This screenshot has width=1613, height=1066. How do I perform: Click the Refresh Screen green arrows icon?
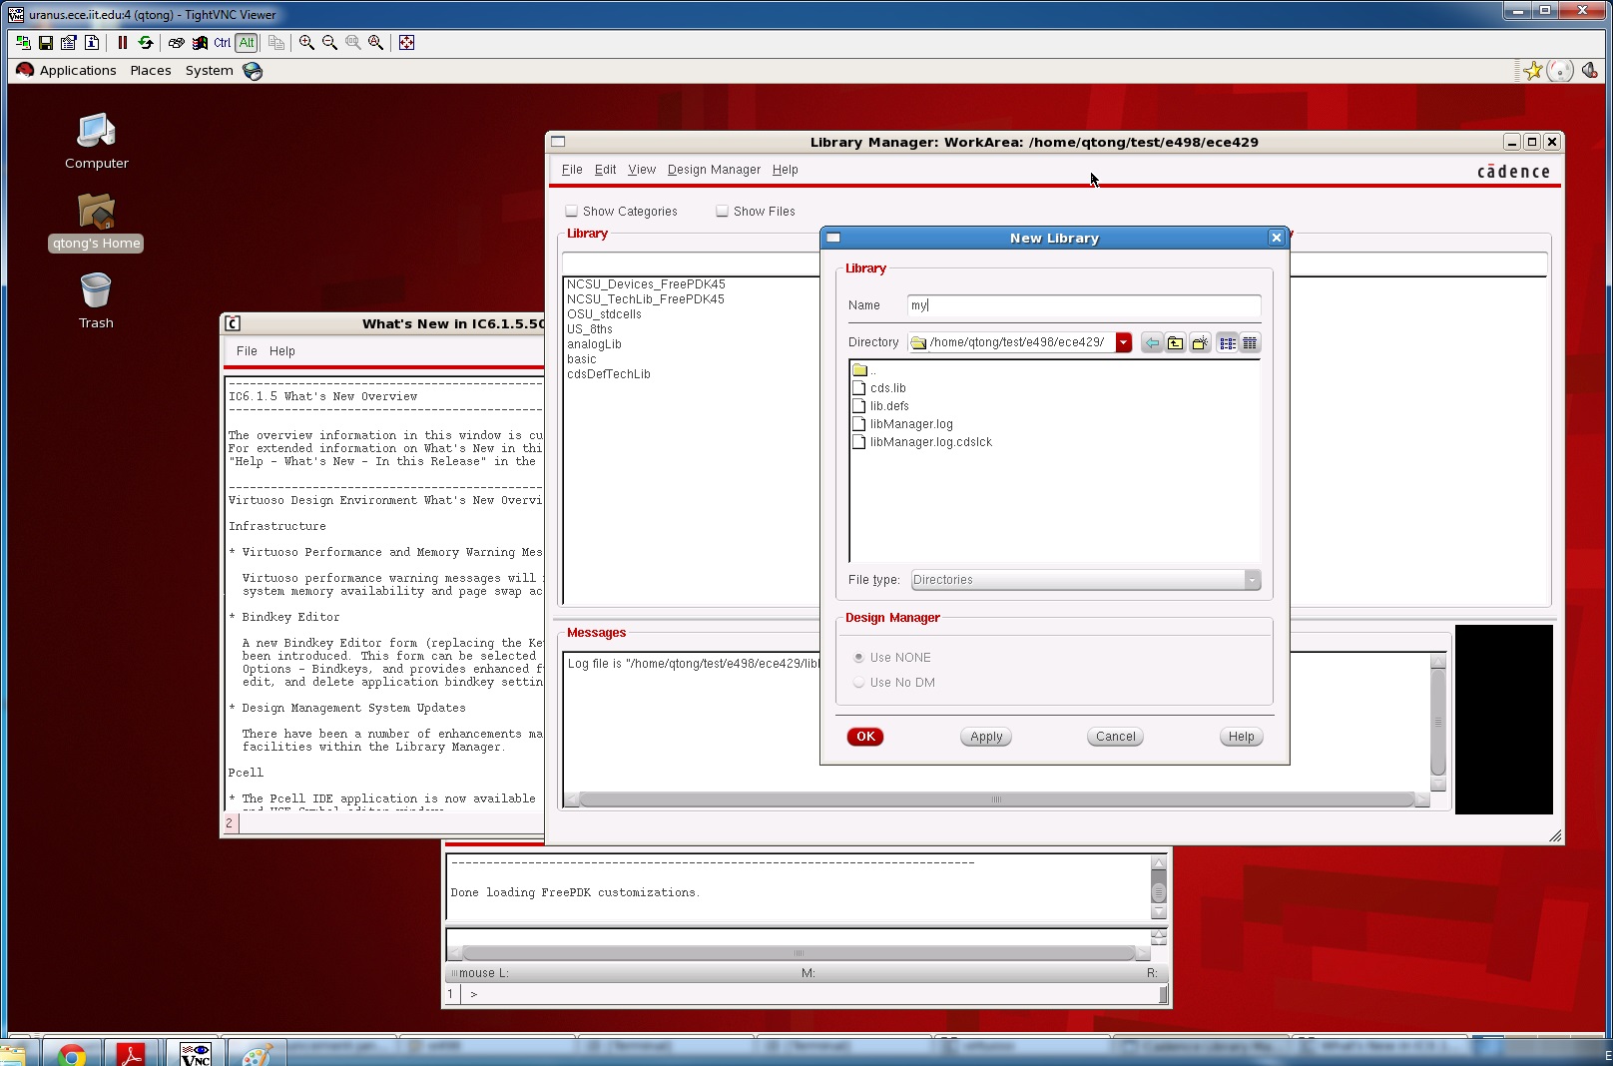click(x=146, y=43)
